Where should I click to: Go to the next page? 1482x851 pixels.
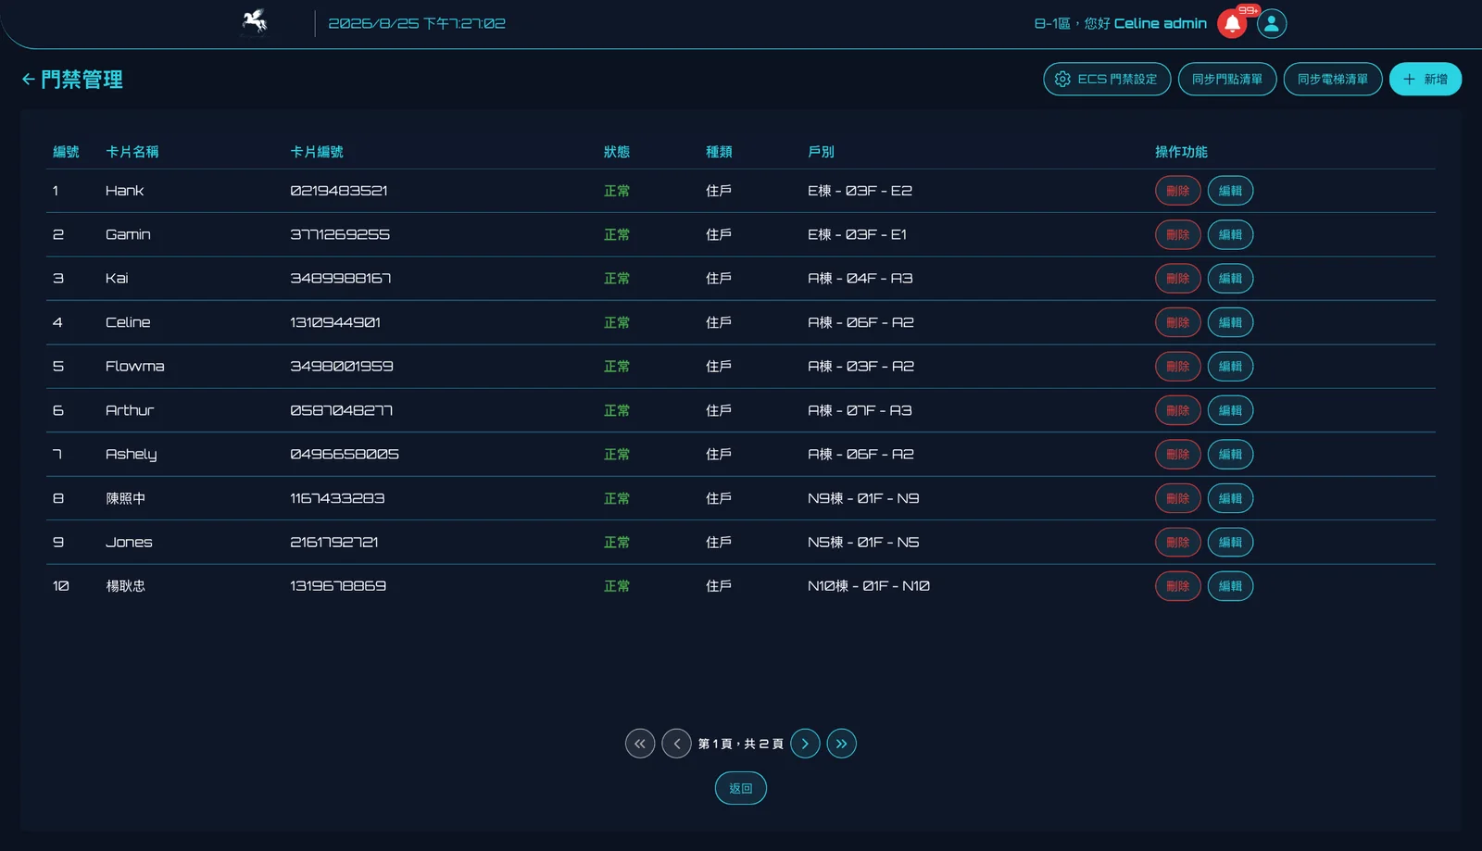click(805, 744)
